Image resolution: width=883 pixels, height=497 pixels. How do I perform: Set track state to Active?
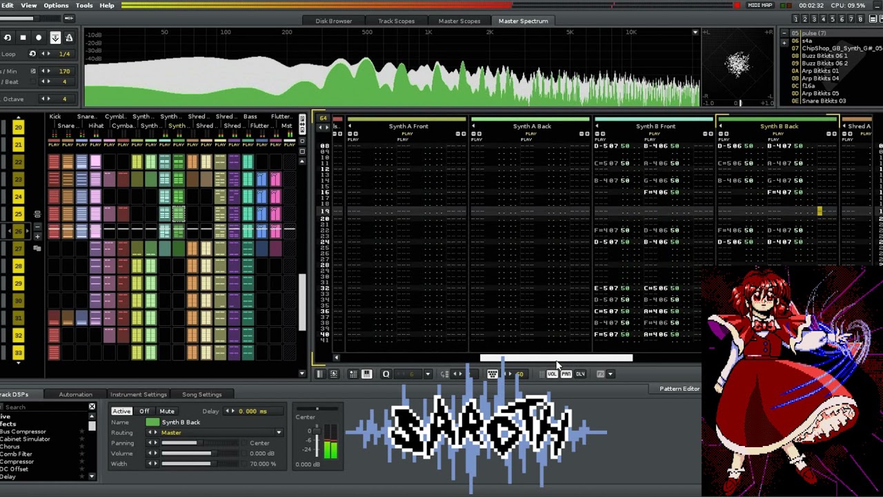(x=121, y=411)
